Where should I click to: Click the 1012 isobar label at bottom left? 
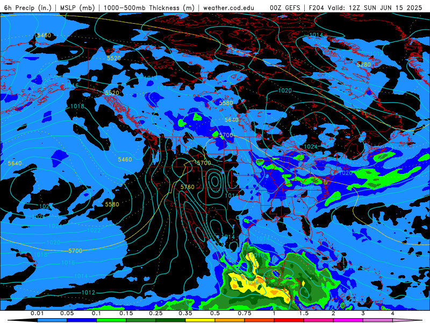click(88, 292)
